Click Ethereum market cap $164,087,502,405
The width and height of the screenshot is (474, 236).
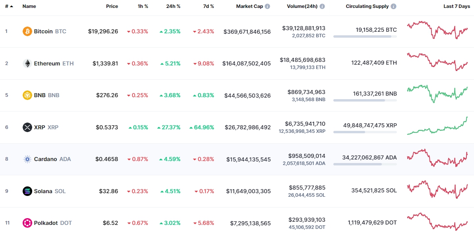pyautogui.click(x=247, y=64)
